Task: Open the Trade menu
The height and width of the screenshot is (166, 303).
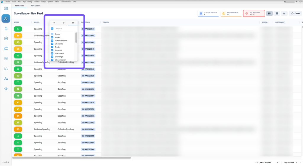Action: pyautogui.click(x=14, y=2)
